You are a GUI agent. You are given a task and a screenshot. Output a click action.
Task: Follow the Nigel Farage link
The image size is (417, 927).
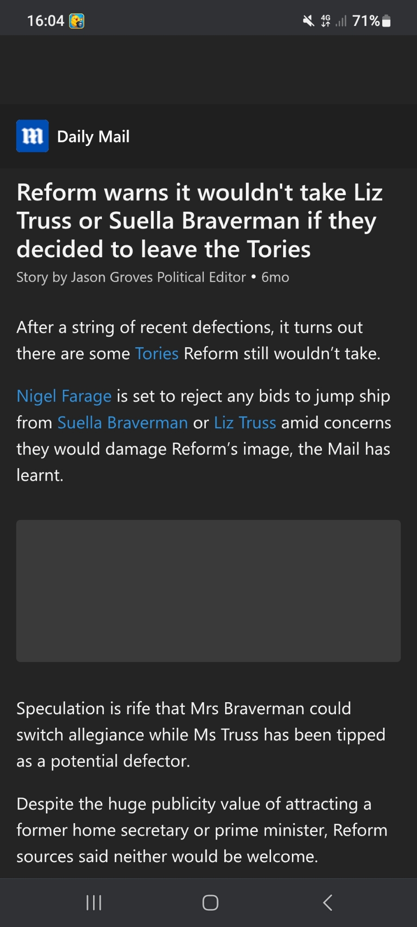(x=64, y=396)
